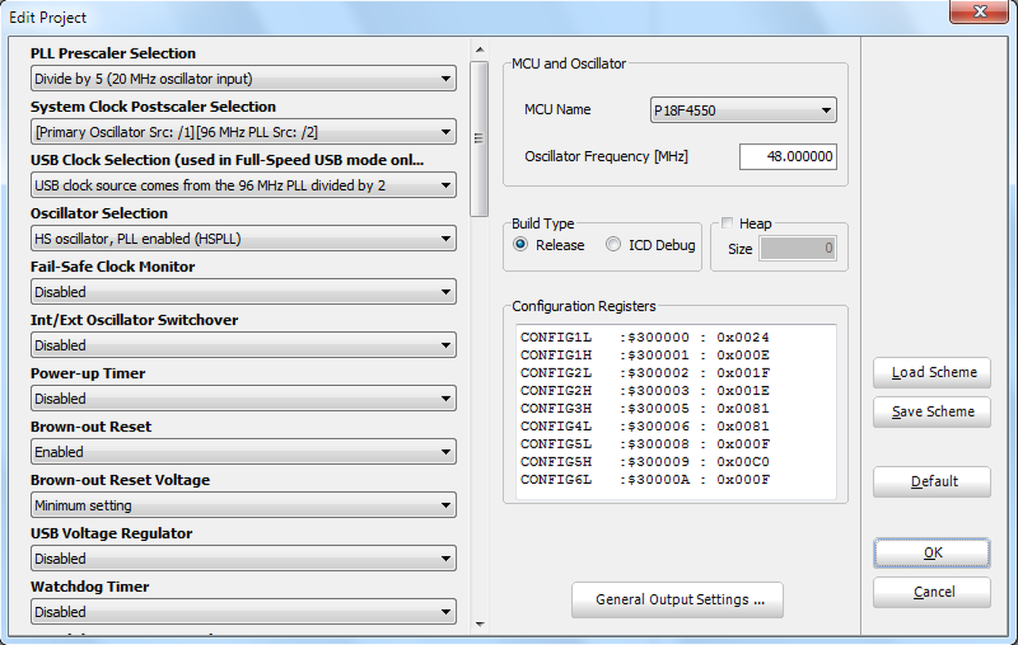Open the PLL Prescaler Selection dropdown
The width and height of the screenshot is (1018, 645).
[x=243, y=79]
